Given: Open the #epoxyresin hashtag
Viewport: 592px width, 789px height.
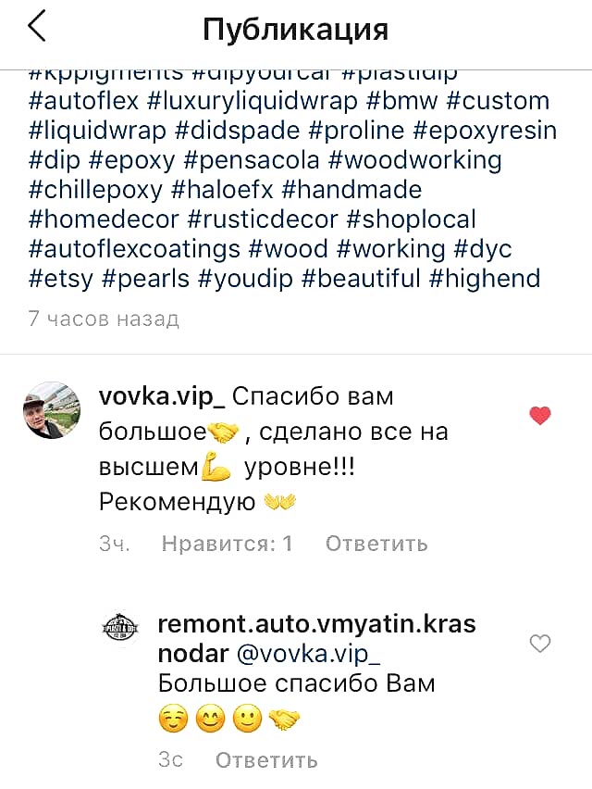Looking at the screenshot, I should pos(485,131).
